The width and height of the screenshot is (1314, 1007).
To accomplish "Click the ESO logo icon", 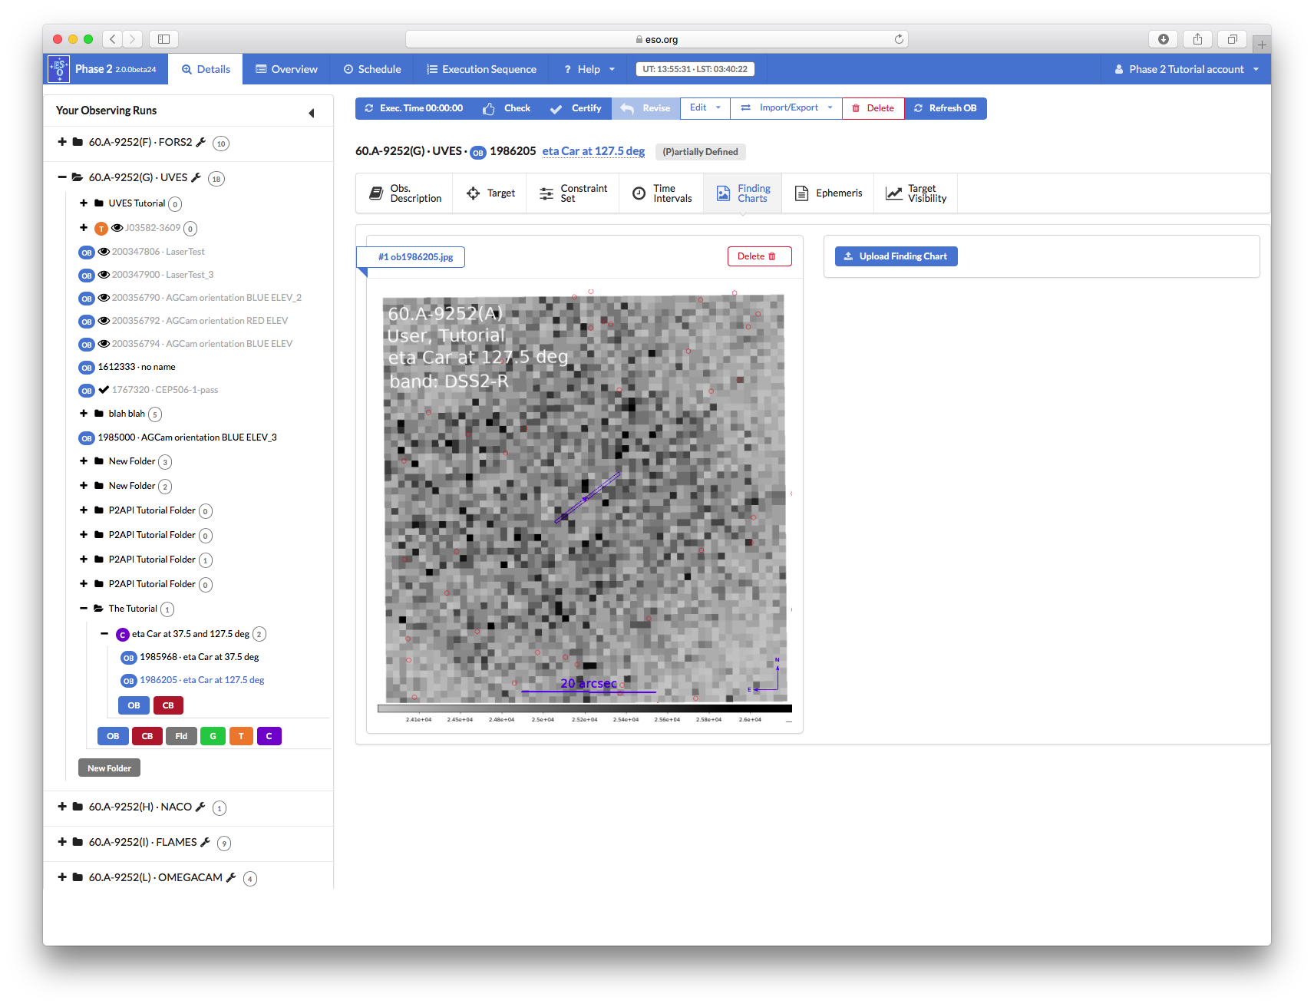I will click(59, 69).
